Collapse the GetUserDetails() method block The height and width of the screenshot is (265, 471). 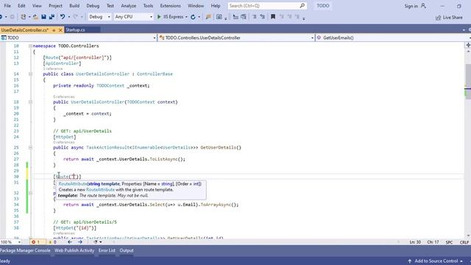[x=30, y=147]
